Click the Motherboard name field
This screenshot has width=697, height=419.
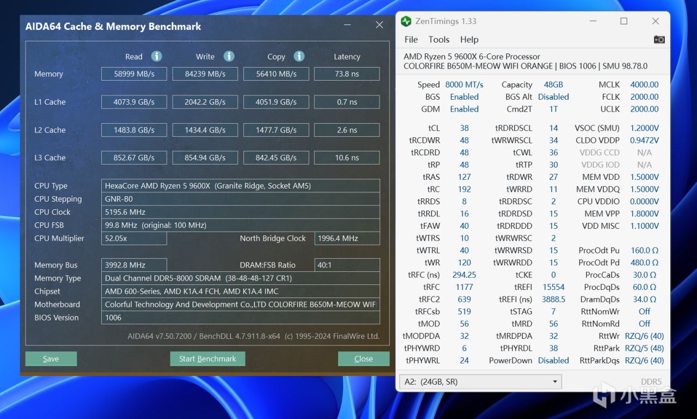pos(240,305)
